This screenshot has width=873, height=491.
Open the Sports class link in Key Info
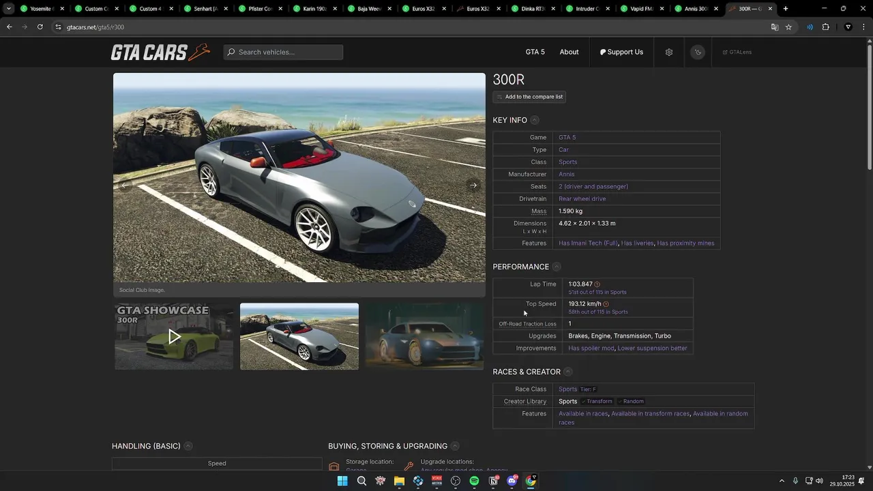point(568,162)
